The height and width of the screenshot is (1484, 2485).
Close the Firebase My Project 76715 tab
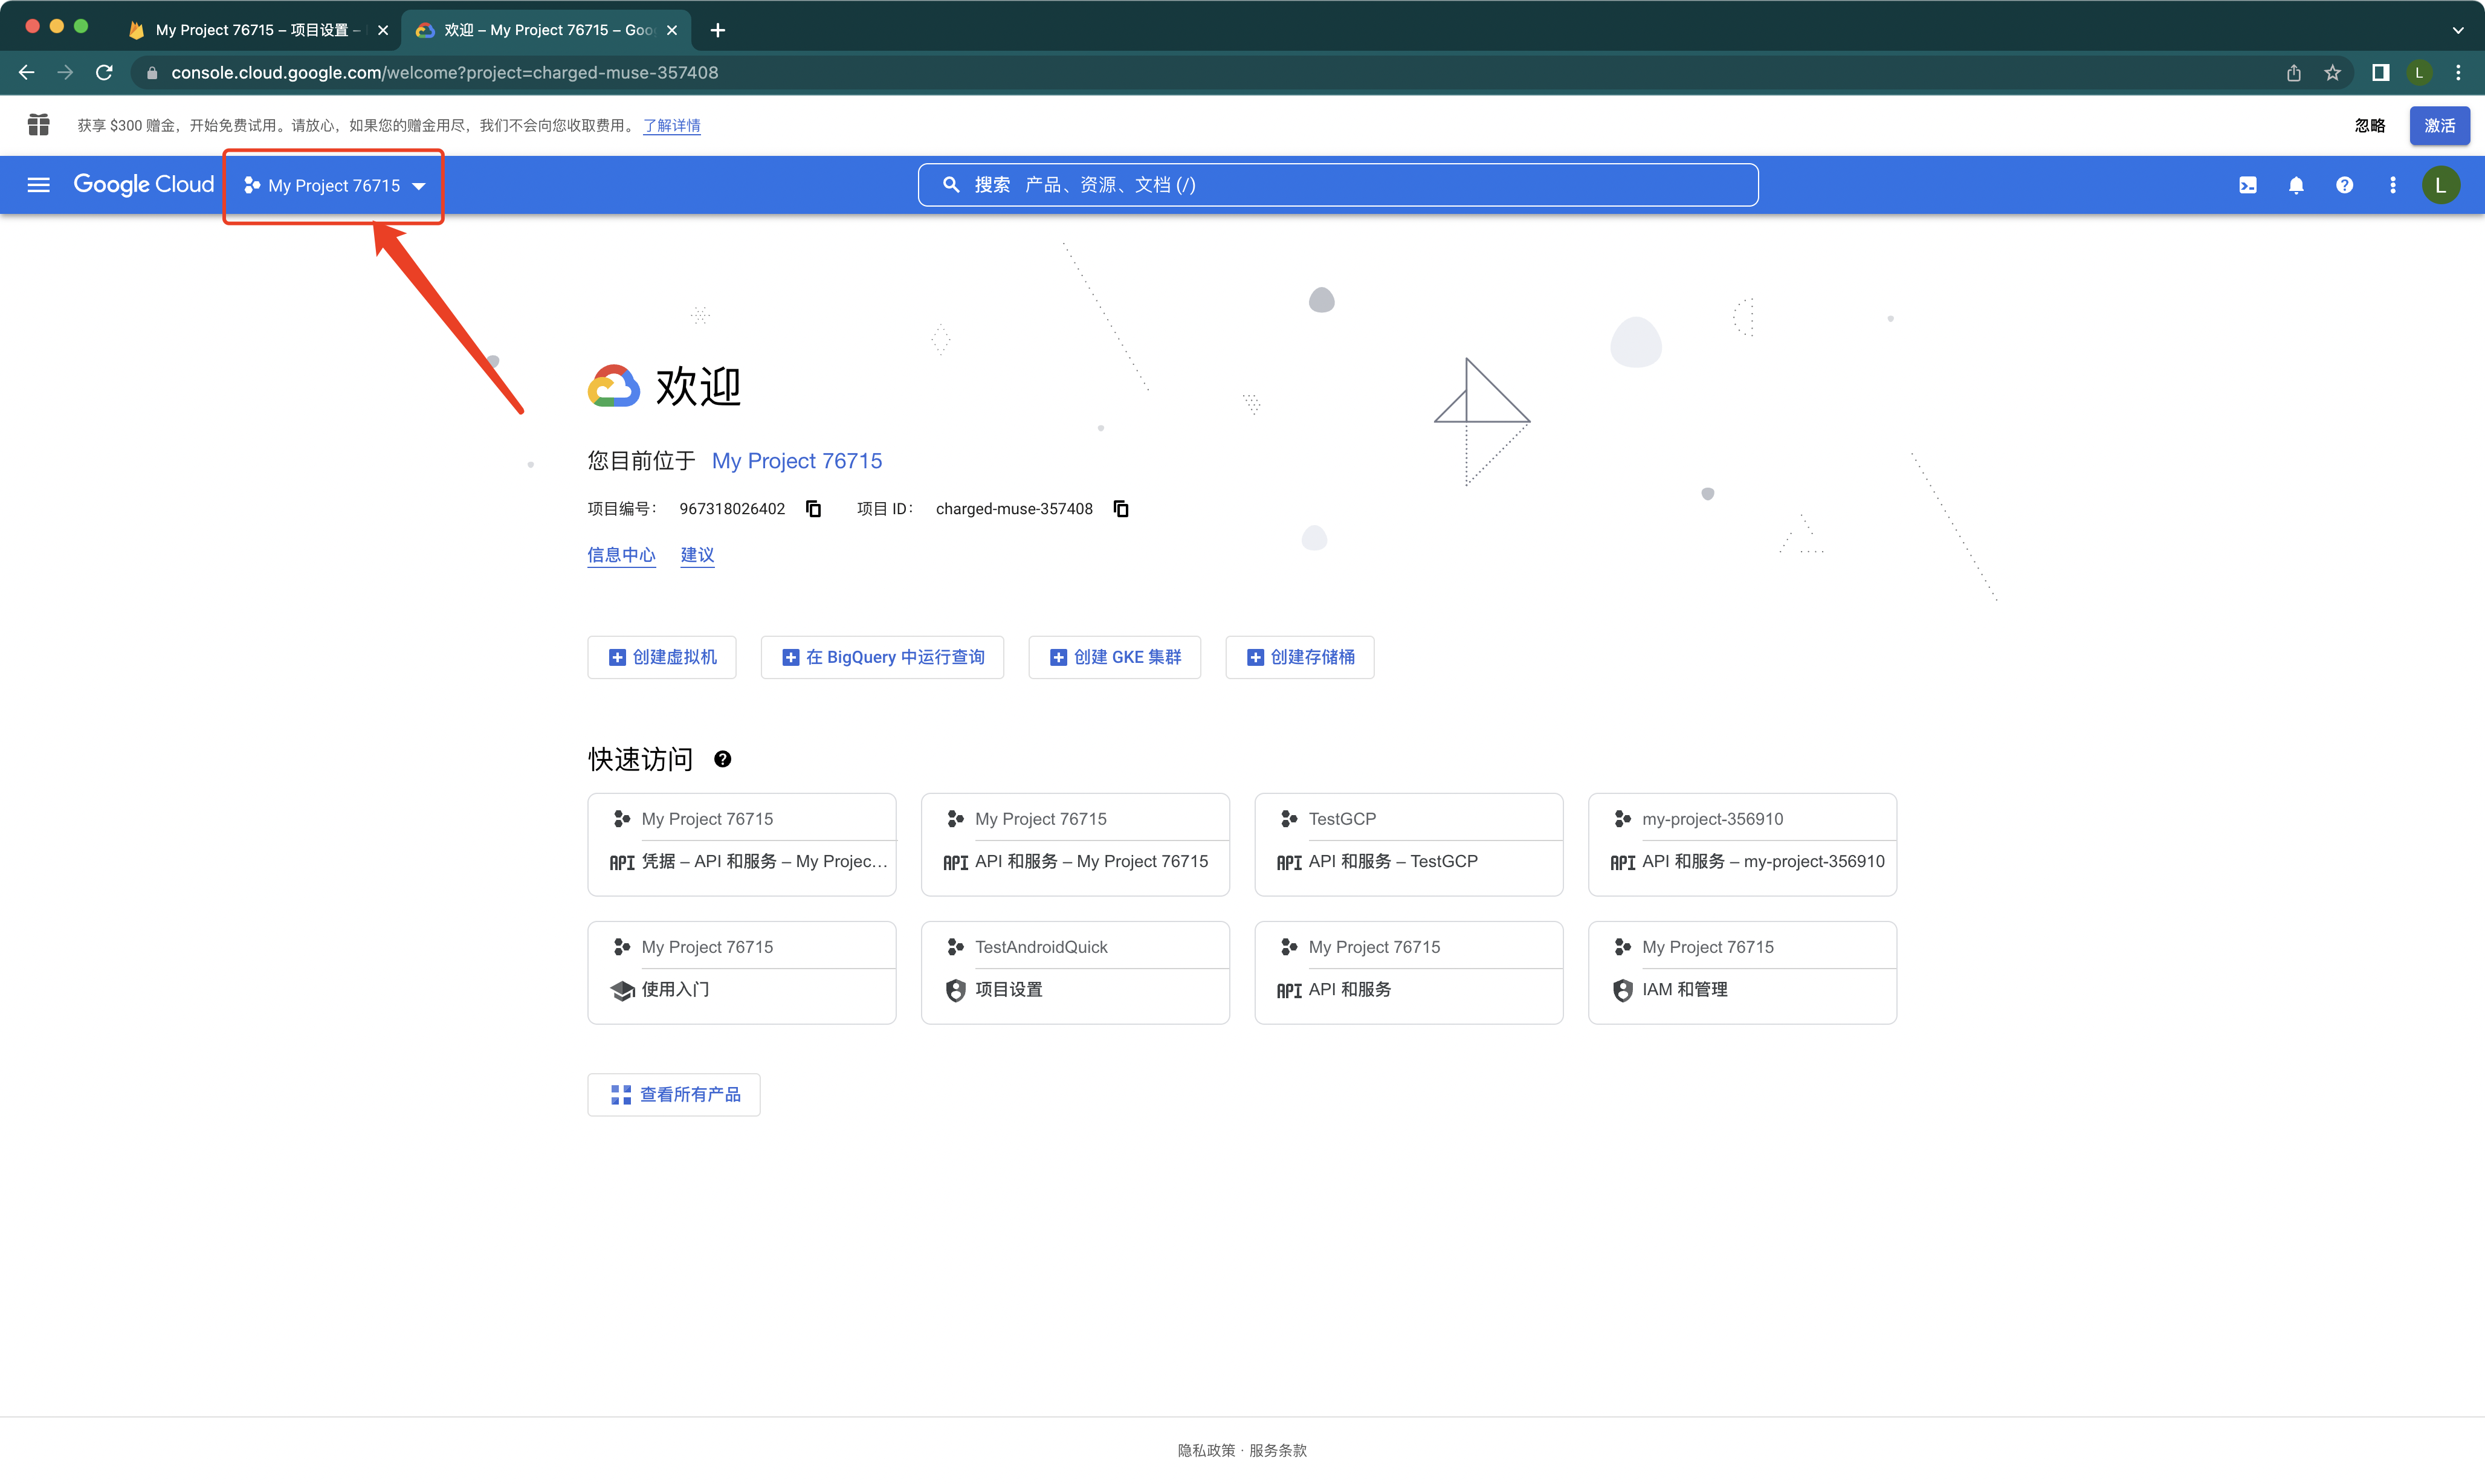pyautogui.click(x=383, y=30)
